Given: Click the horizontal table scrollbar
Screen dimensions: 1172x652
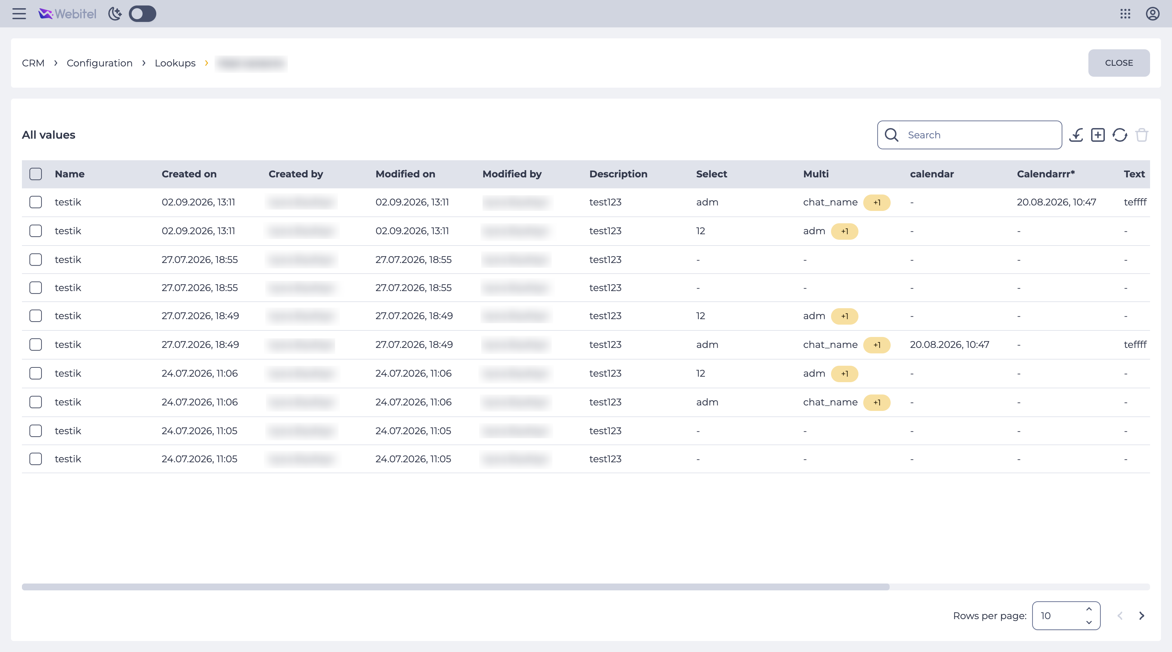Looking at the screenshot, I should [x=455, y=587].
